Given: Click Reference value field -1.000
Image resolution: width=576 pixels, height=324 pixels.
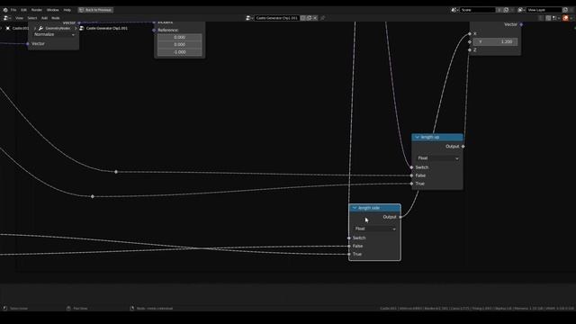Looking at the screenshot, I should (180, 52).
